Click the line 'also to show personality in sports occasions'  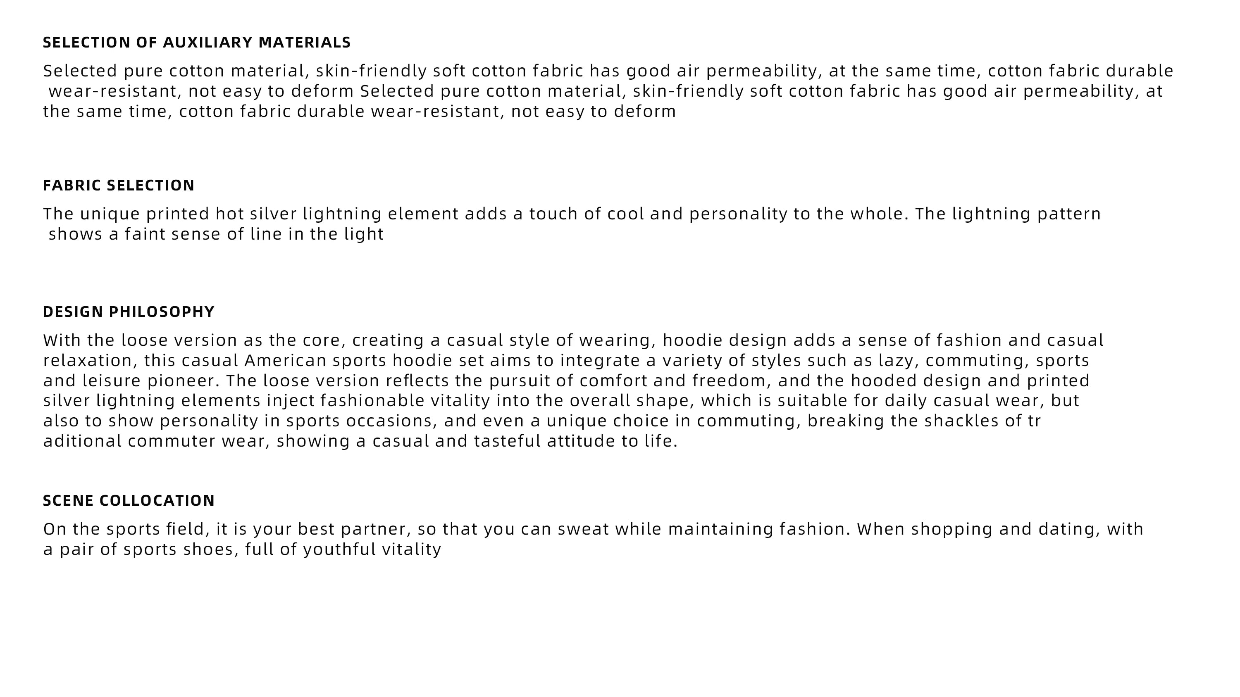[x=542, y=421]
